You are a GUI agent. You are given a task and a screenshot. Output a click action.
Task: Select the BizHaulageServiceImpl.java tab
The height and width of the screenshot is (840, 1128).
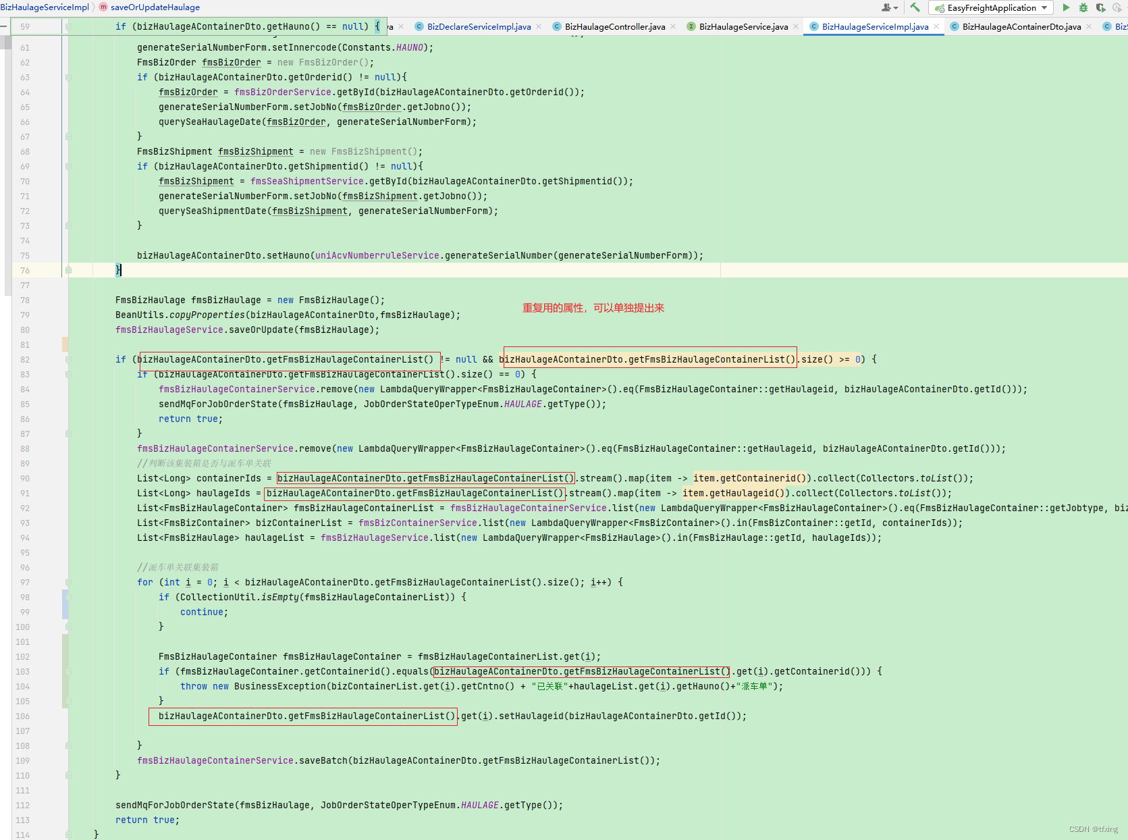click(875, 26)
